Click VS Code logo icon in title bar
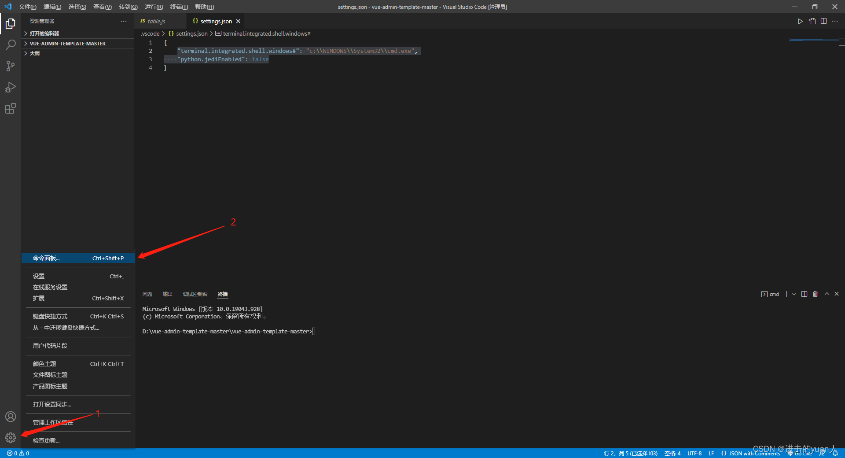The image size is (845, 458). click(x=8, y=7)
